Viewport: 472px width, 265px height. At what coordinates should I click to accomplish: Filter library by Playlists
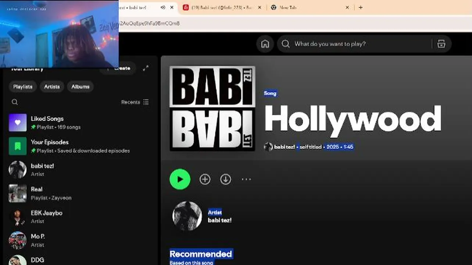pyautogui.click(x=23, y=86)
